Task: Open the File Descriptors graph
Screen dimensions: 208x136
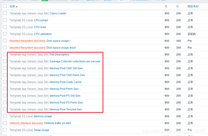Action: pos(59,55)
